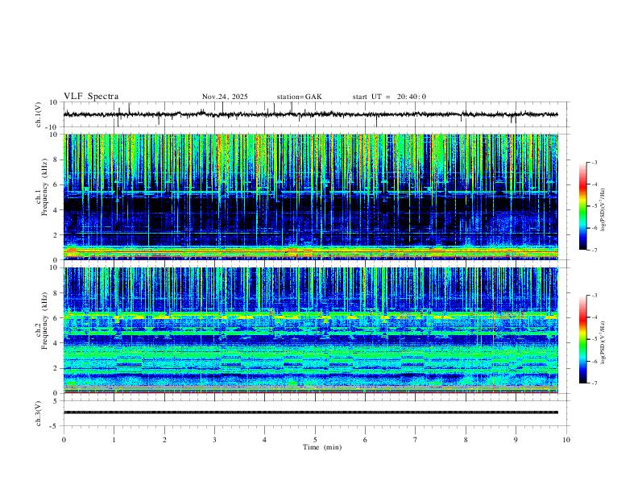Click the time axis tick label "2"
Screen dimensions: 638x493
click(164, 440)
